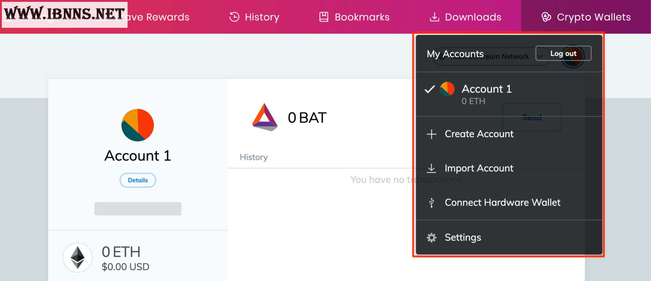Select the 0 ETH balance row
651x281 pixels.
[138, 258]
